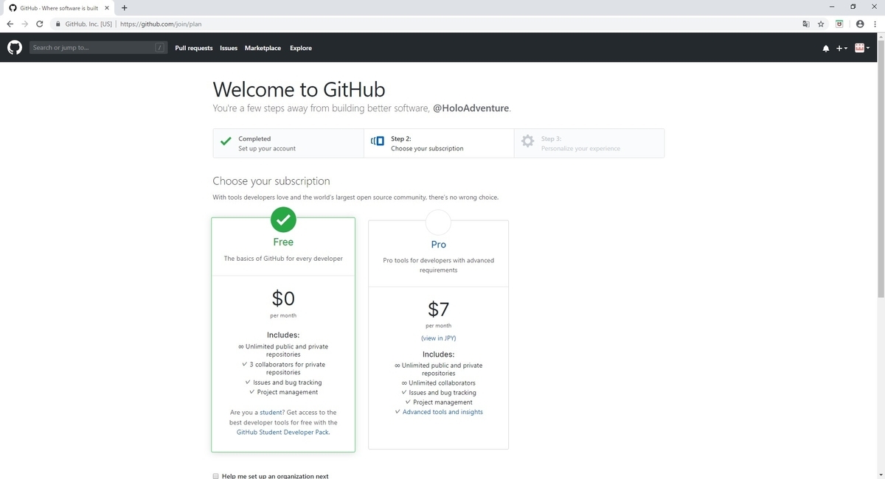Select the Pro plan empty circle
Viewport: 885px width, 479px height.
click(438, 221)
